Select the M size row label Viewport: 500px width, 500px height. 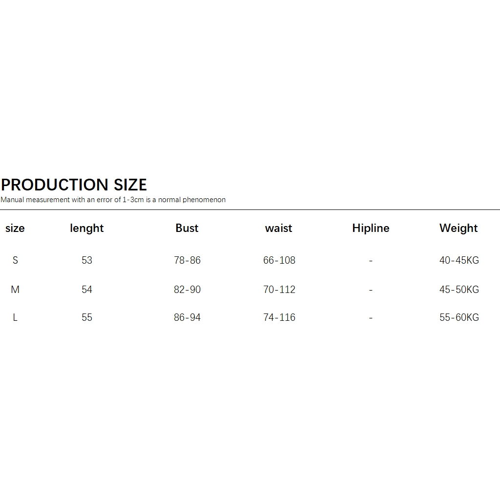pos(15,290)
